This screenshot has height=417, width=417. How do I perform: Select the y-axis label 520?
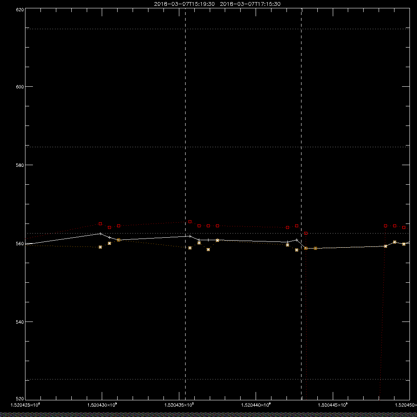[x=20, y=399]
